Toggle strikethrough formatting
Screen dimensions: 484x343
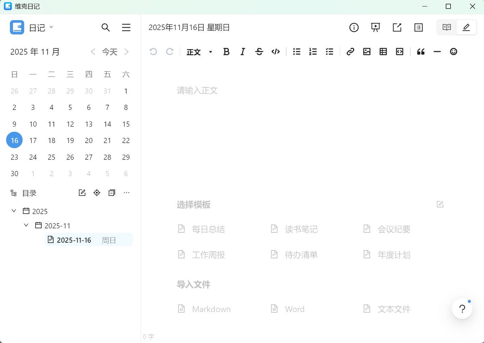[259, 52]
